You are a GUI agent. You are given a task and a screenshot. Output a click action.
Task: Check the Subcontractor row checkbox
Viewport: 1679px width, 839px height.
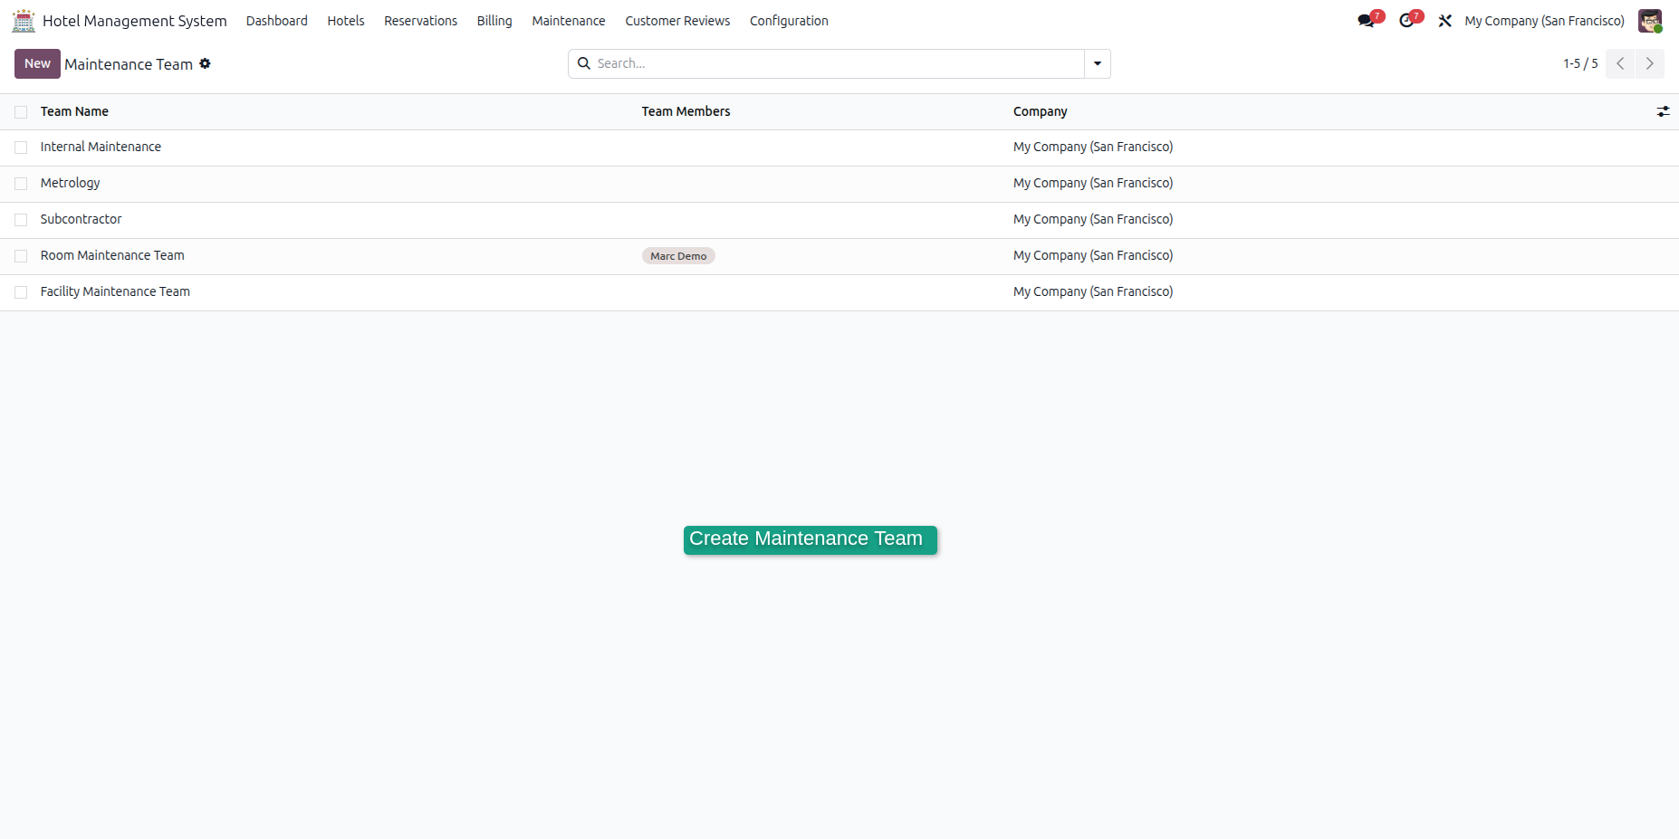(21, 220)
